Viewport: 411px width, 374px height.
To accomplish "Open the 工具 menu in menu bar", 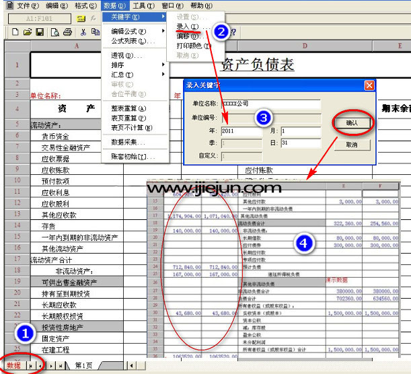I will pyautogui.click(x=142, y=5).
